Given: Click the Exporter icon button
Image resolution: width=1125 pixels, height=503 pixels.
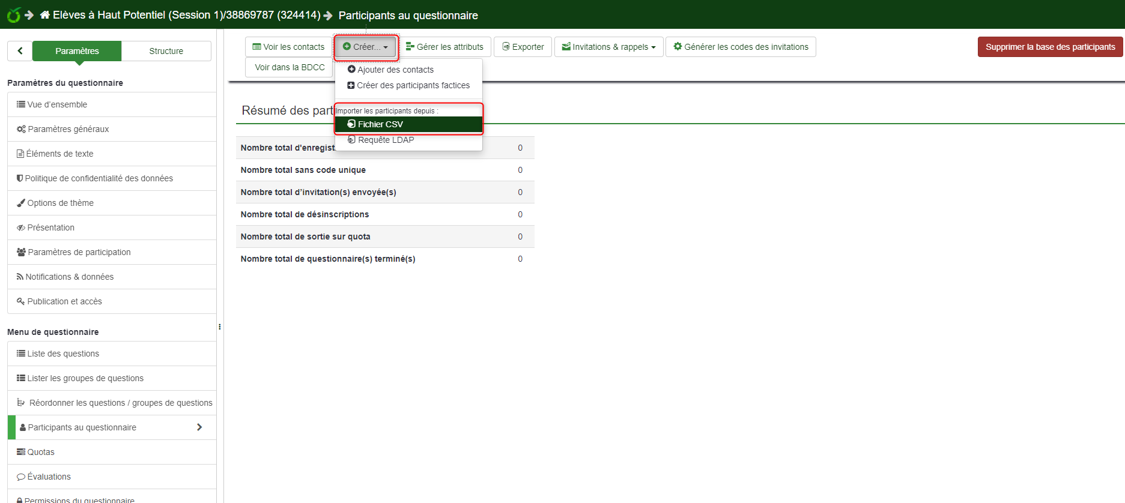Looking at the screenshot, I should pos(506,47).
